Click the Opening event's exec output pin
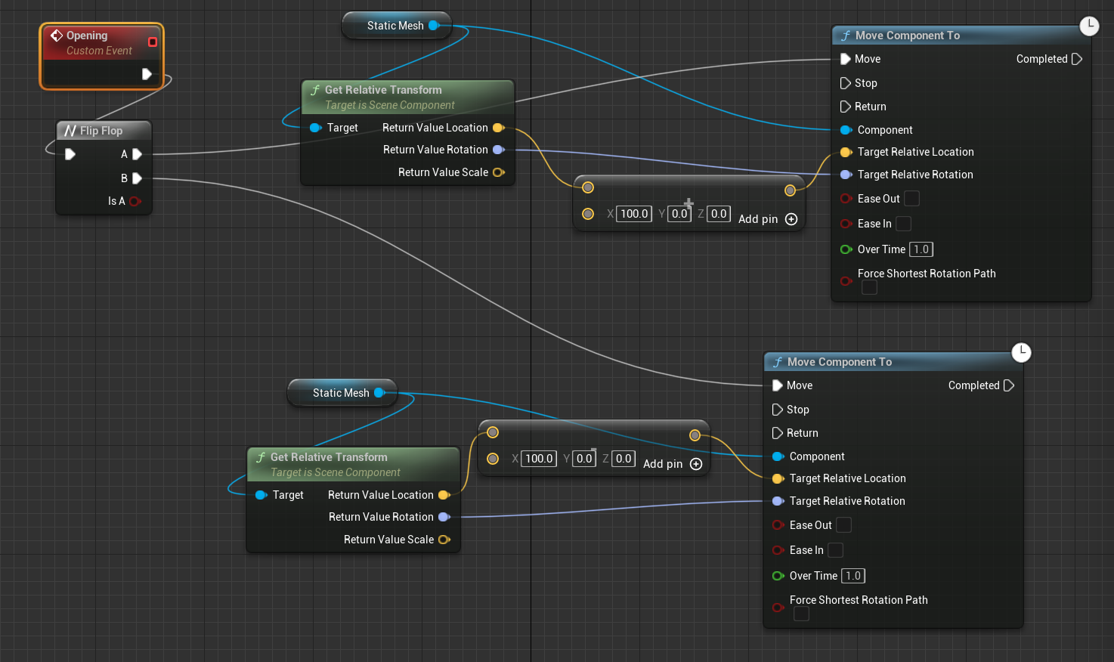 pos(147,74)
